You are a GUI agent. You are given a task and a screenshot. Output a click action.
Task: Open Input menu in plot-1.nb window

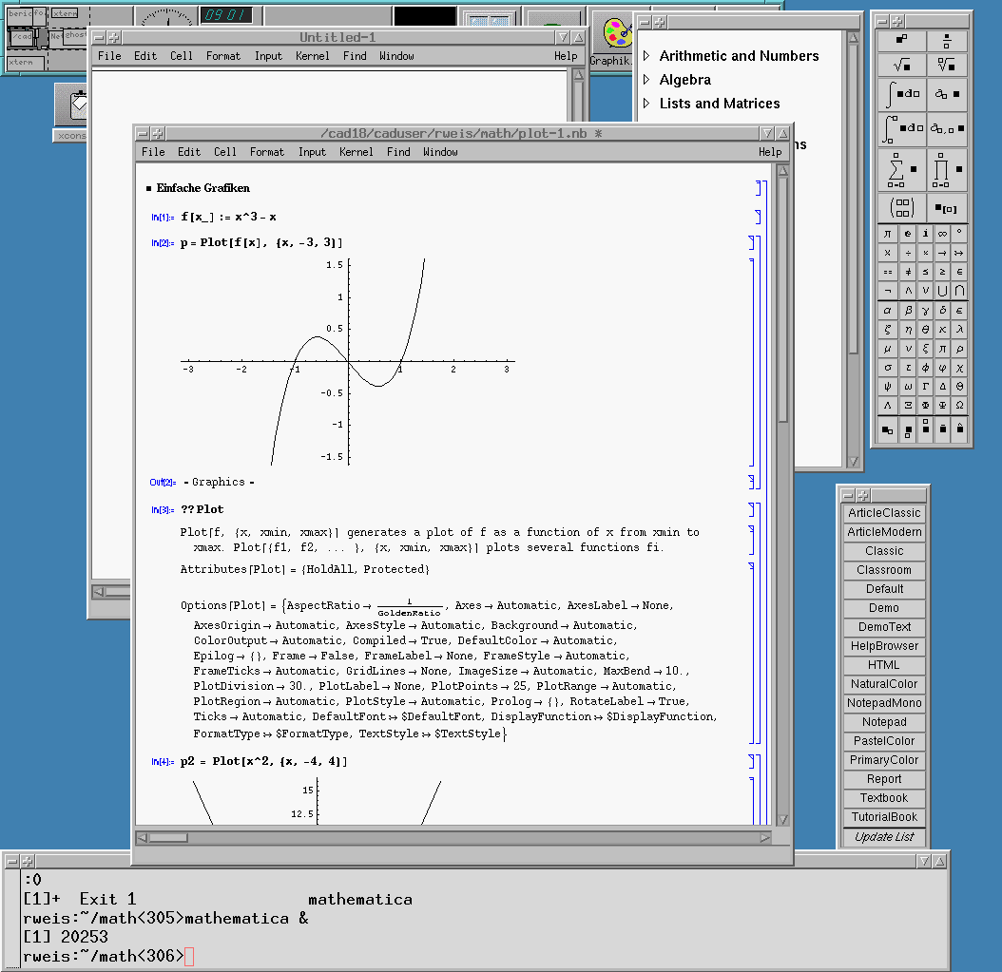312,152
